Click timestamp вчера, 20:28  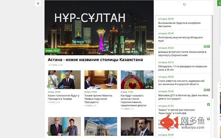pyautogui.click(x=54, y=92)
